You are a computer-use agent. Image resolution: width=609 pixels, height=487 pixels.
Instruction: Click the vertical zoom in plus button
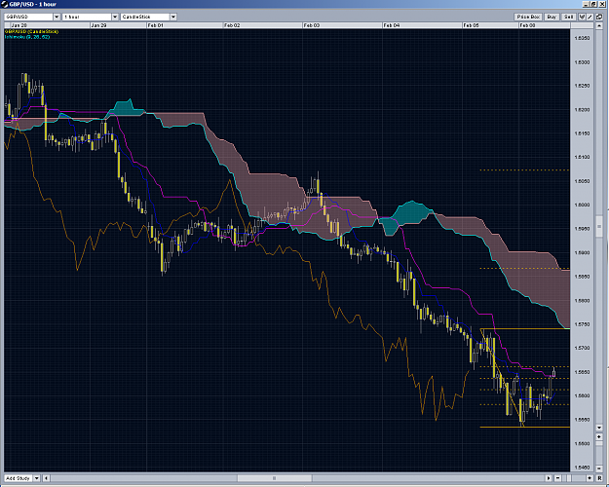click(599, 437)
